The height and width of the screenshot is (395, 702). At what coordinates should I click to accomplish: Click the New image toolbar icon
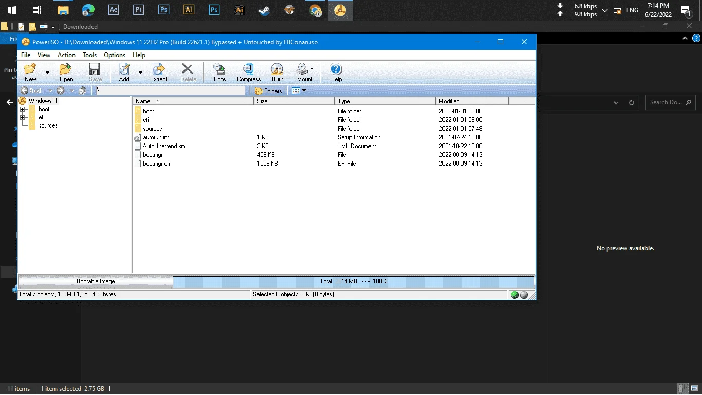[x=30, y=69]
